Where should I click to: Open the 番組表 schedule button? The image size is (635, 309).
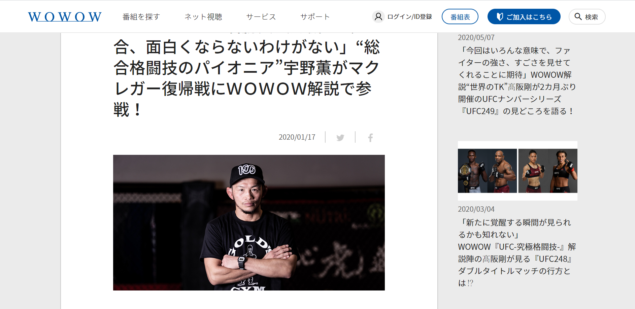pos(460,16)
